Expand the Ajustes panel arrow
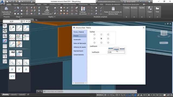Viewport: 173px width, 97px height. pyautogui.click(x=142, y=17)
